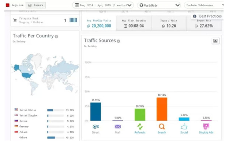
Task: Expand the Worldwide region dropdown
Action: click(x=159, y=5)
